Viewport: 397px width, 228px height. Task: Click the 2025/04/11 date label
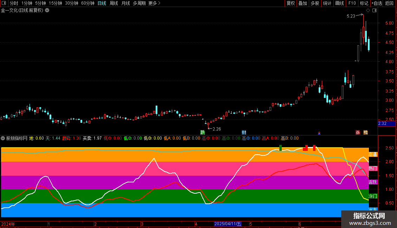228,224
